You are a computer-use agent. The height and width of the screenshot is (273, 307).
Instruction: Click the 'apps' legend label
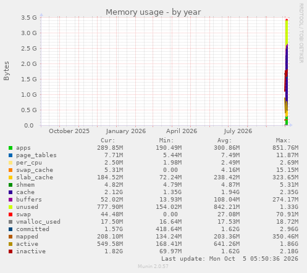tap(23, 148)
